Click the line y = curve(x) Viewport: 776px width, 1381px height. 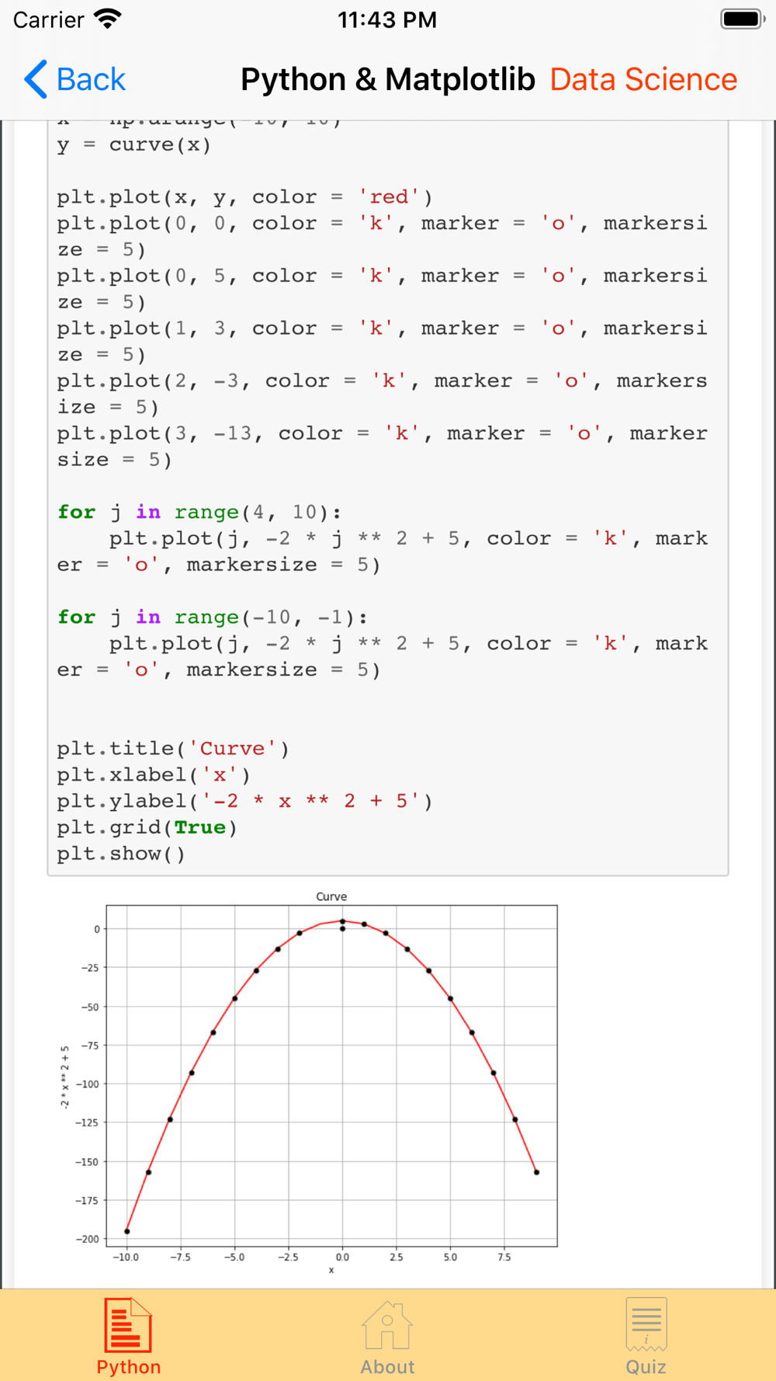(x=133, y=144)
